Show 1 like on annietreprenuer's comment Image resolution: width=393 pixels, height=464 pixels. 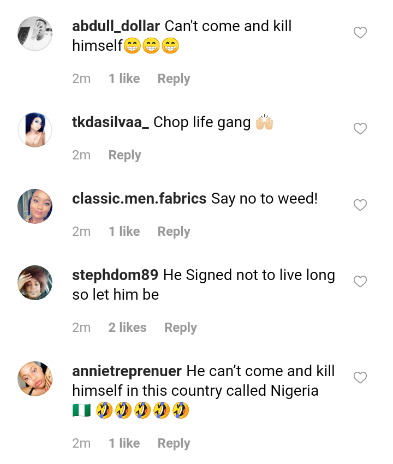(x=124, y=443)
